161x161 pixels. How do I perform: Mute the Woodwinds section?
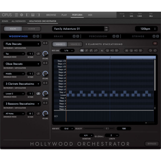point(34,36)
